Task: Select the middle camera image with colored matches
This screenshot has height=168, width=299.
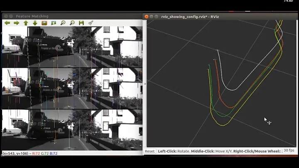Action: click(x=72, y=89)
